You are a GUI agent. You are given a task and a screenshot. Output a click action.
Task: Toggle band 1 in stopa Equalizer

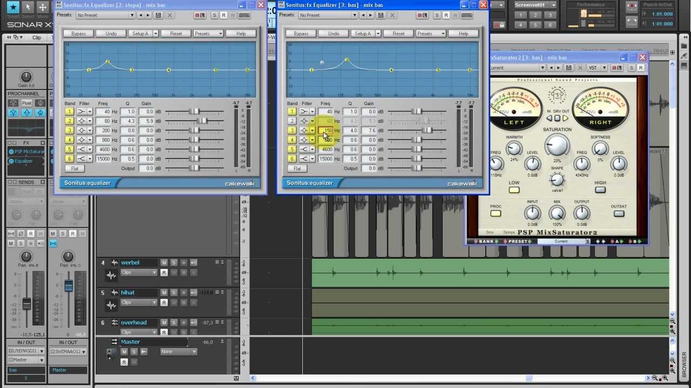[69, 112]
